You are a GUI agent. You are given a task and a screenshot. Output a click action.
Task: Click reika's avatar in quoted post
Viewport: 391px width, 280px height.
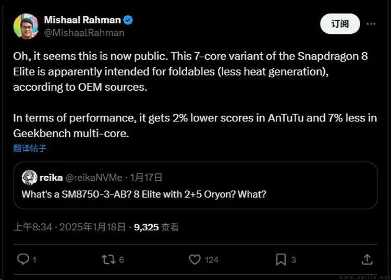[x=29, y=178]
